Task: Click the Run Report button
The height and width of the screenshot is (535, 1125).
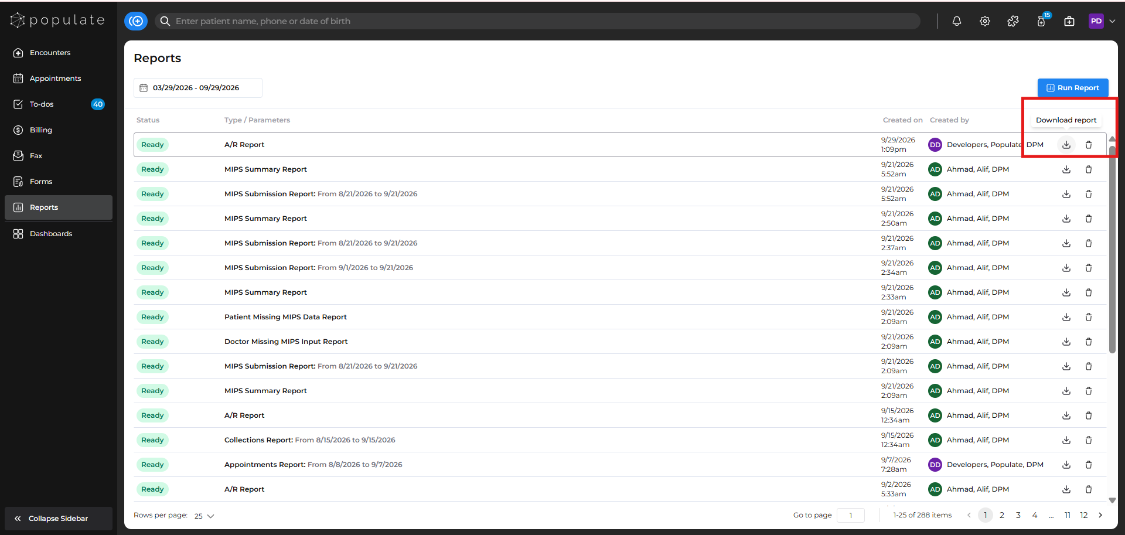Action: click(x=1073, y=88)
